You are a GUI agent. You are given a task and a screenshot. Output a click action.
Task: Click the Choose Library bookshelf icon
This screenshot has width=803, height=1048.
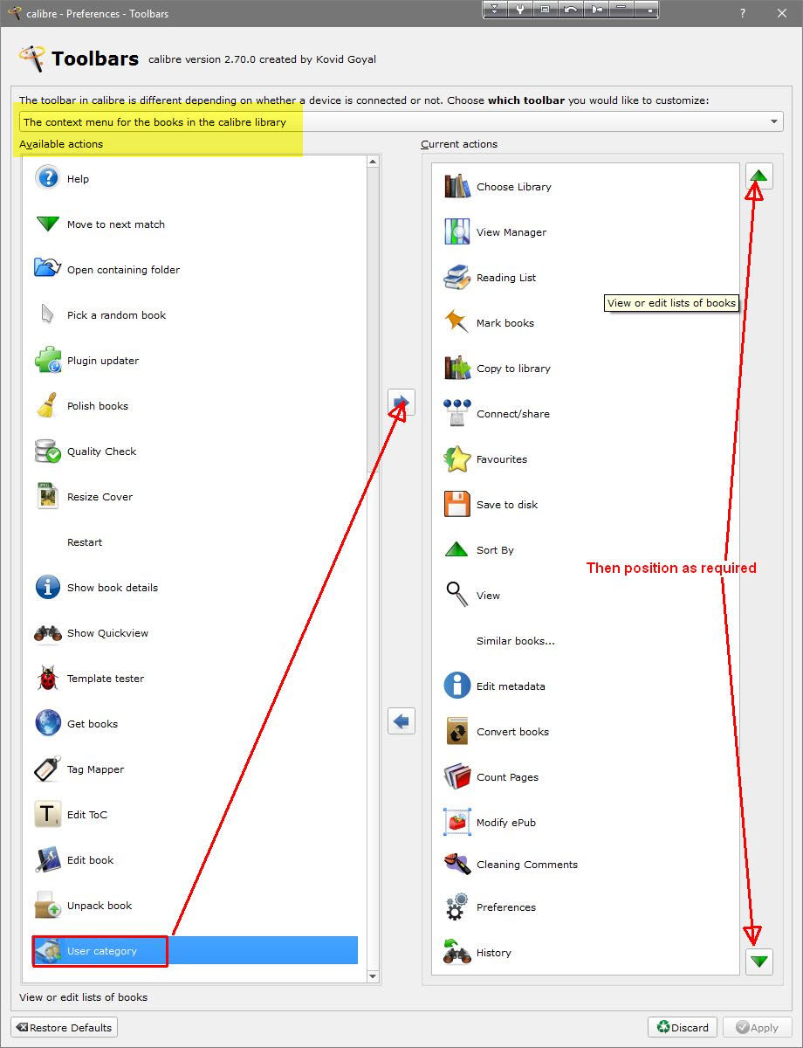click(x=456, y=186)
